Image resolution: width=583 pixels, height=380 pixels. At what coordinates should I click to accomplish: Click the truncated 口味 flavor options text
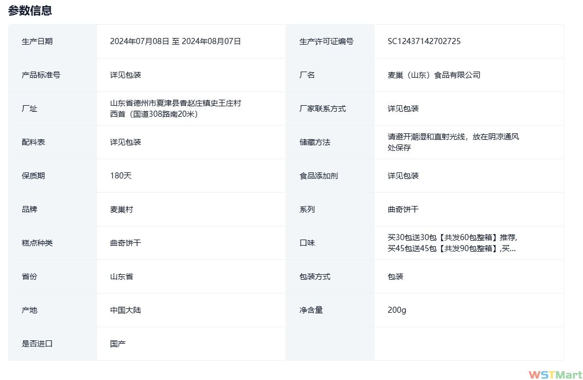(x=452, y=243)
